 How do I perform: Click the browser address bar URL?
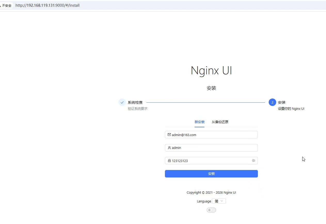47,5
